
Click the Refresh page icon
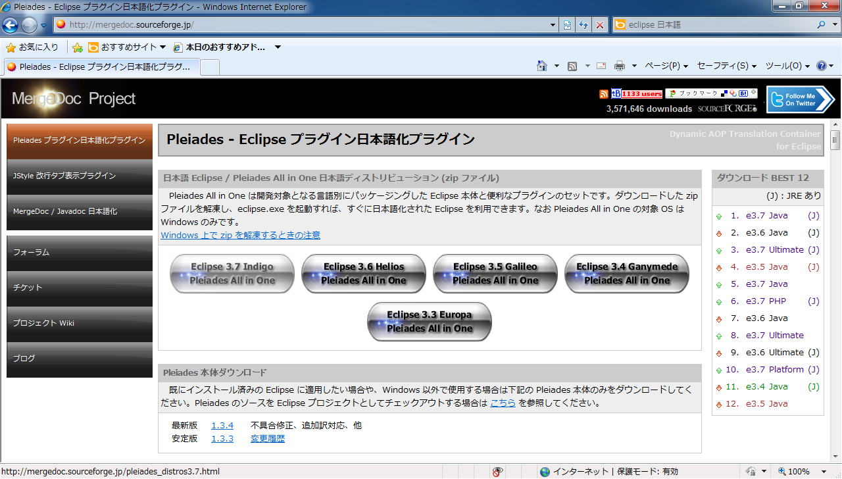pyautogui.click(x=583, y=25)
